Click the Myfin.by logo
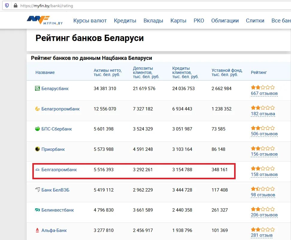The width and height of the screenshot is (291, 240). [45, 20]
